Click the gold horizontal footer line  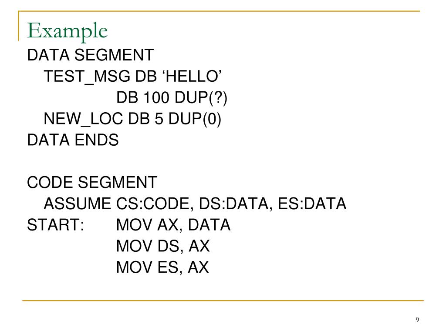[223, 300]
